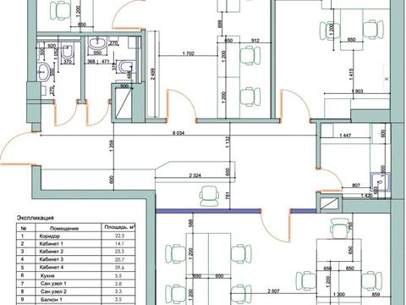The width and height of the screenshot is (406, 305).
Task: Click the dimension label '471'
Action: click(105, 61)
